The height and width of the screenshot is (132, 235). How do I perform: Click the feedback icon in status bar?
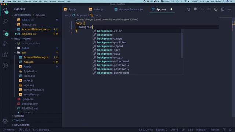coord(224,129)
